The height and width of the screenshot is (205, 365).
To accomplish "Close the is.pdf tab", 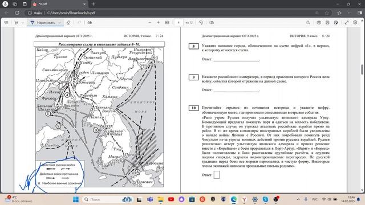I will [x=84, y=4].
